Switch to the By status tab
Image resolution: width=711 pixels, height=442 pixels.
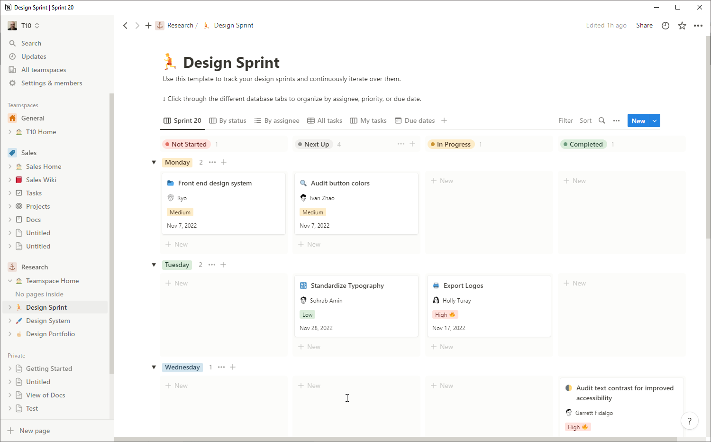click(x=228, y=120)
